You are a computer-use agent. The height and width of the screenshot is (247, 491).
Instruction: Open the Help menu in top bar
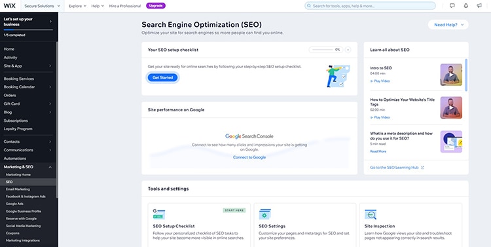[98, 6]
